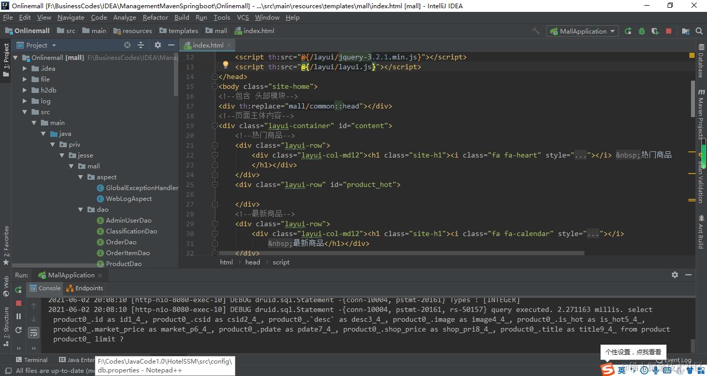Viewport: 707px width, 376px height.
Task: Expand the file folder arrow
Action: tap(24, 79)
